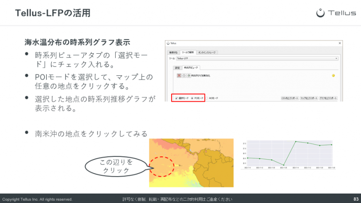Click the text 南米沖の地点をクリックしてみる
This screenshot has width=361, height=203.
point(91,134)
